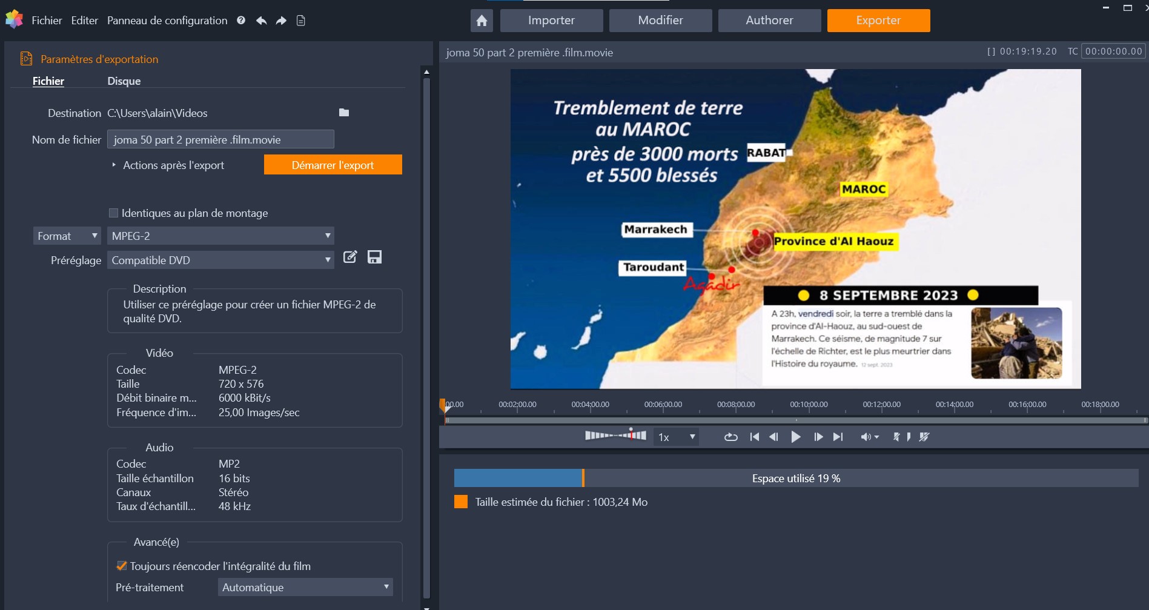Toggle loop playback icon
Screen dimensions: 1149x610
coord(730,437)
